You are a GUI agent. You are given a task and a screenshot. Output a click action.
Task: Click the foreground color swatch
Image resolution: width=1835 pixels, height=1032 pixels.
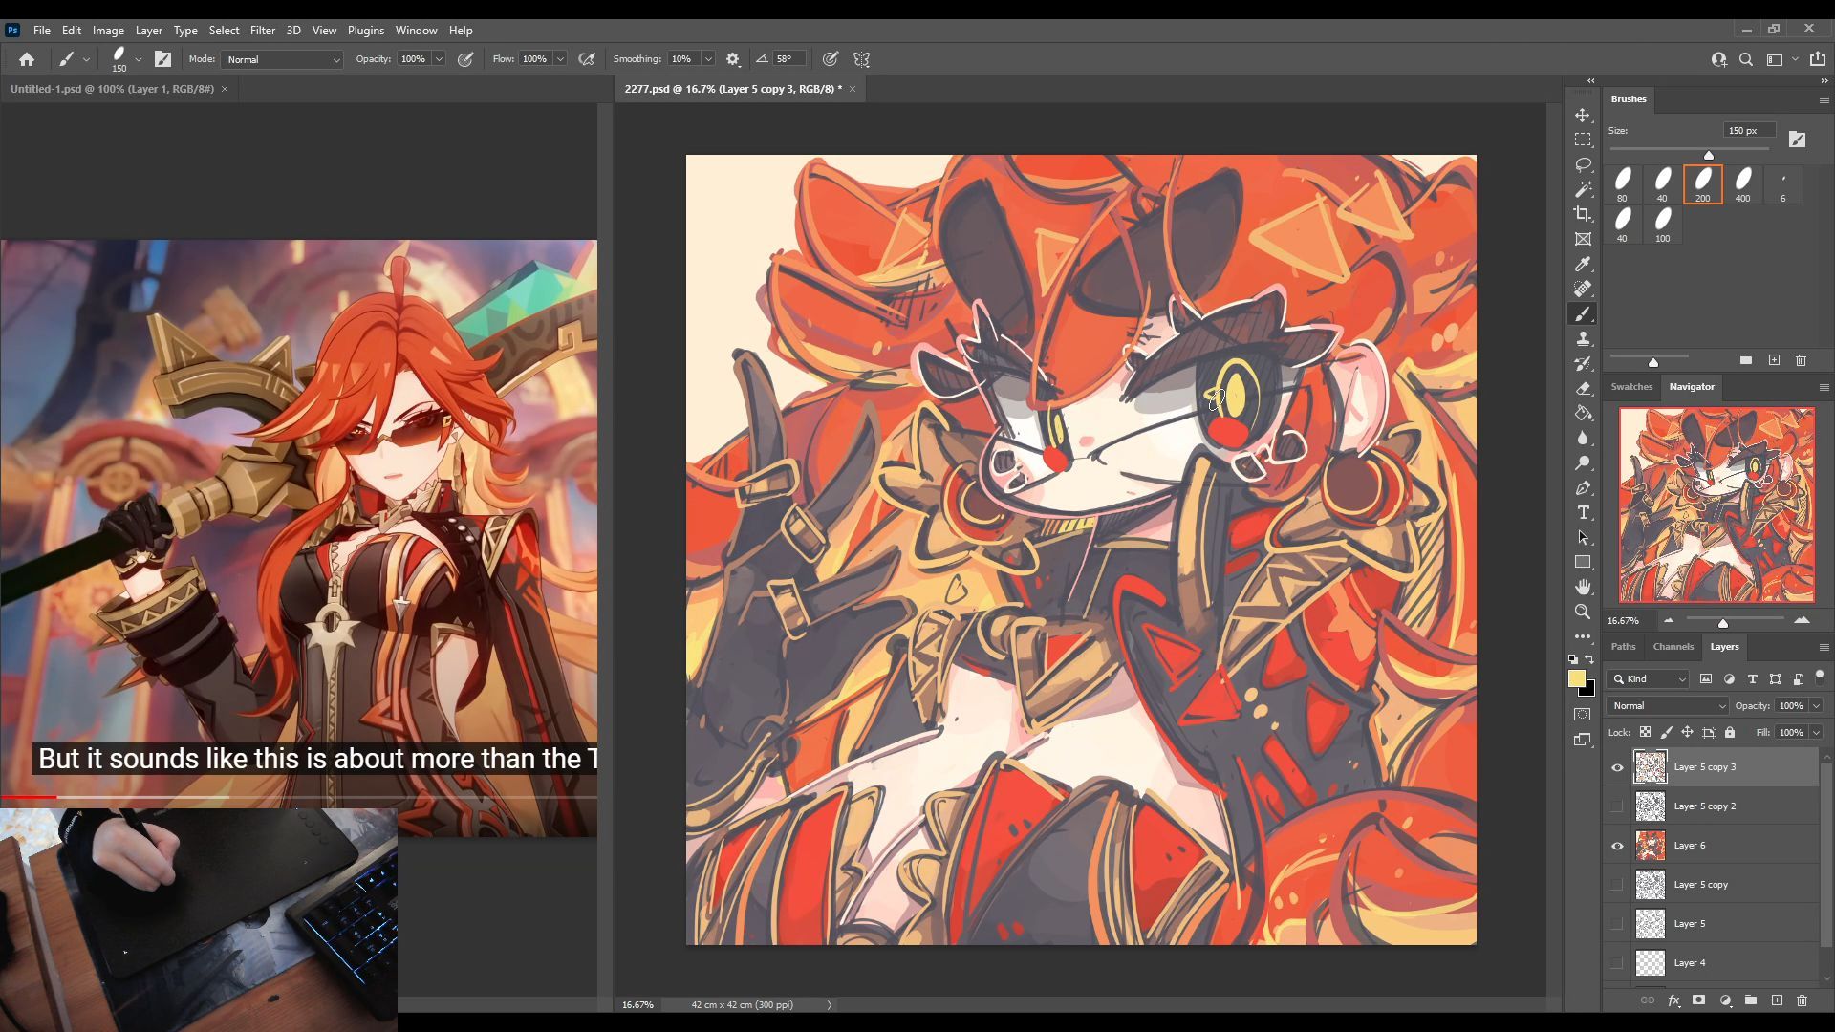click(1577, 678)
